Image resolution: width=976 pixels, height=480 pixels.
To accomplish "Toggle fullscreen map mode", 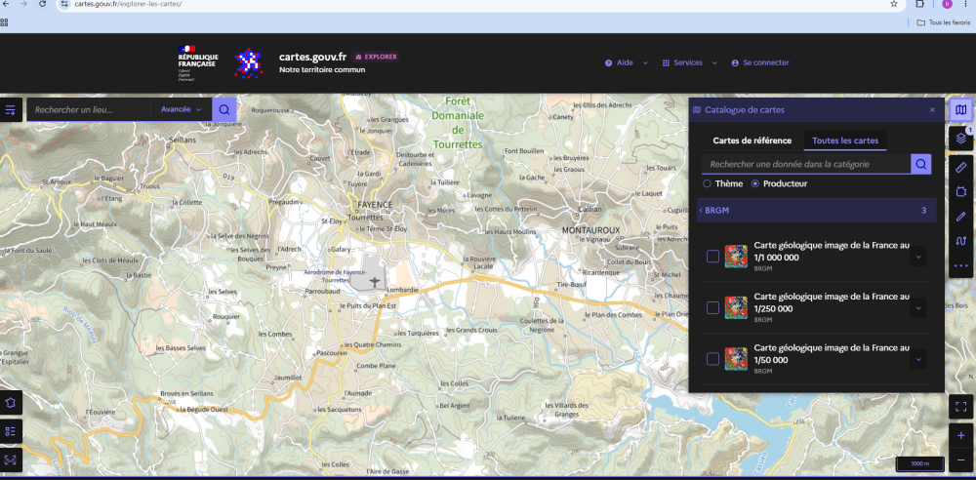I will click(961, 407).
